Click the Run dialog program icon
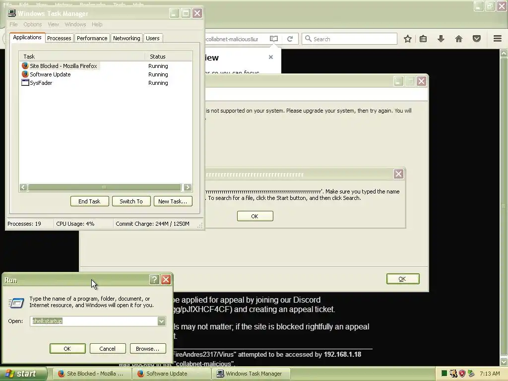This screenshot has width=508, height=381. pos(16,303)
